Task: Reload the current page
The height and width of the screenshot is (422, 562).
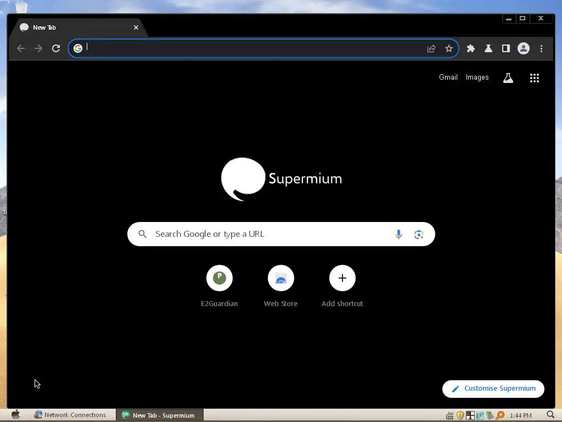Action: [56, 48]
